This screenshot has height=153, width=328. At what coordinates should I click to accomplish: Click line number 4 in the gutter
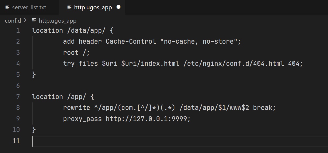tap(18, 64)
